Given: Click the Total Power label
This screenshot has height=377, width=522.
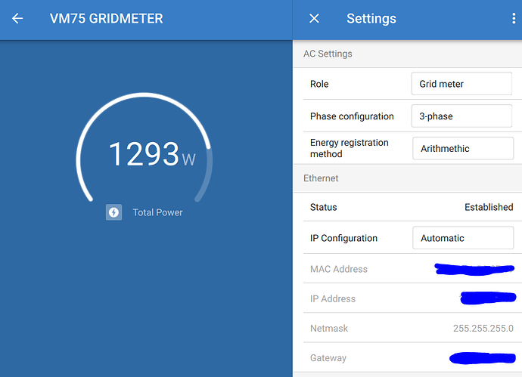Looking at the screenshot, I should 157,212.
